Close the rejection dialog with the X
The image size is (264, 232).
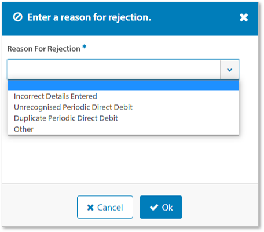click(244, 17)
